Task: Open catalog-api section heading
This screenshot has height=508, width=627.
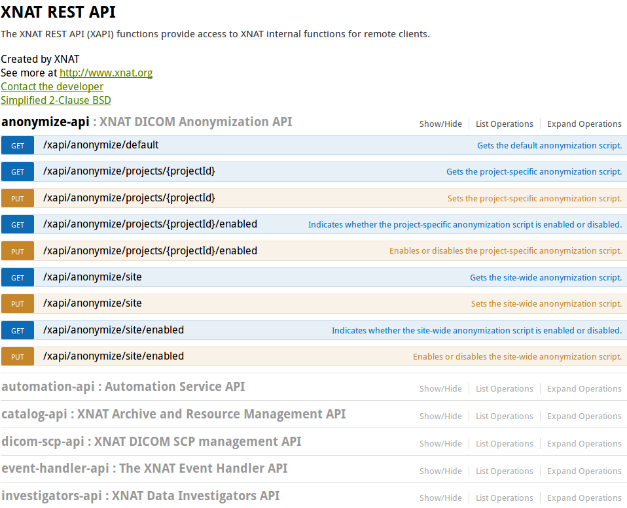Action: click(37, 415)
